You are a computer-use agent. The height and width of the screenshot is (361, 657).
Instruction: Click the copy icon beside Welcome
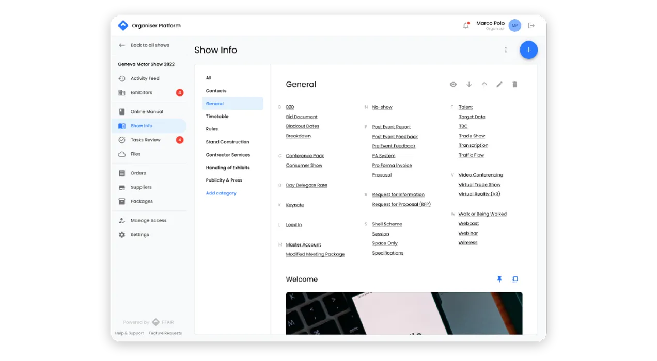pos(514,279)
